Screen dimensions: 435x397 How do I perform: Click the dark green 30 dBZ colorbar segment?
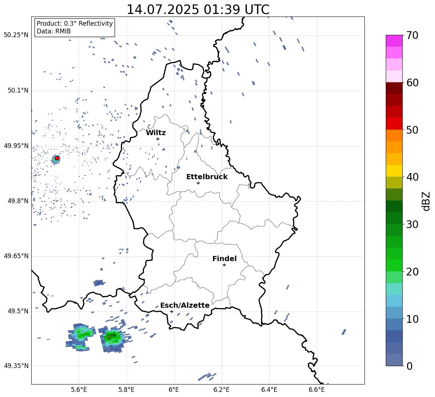click(394, 218)
